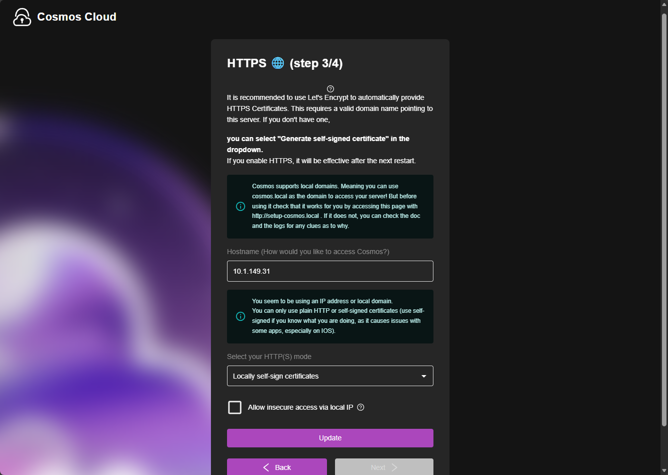The width and height of the screenshot is (668, 475).
Task: Click the Hostname input field
Action: (330, 271)
